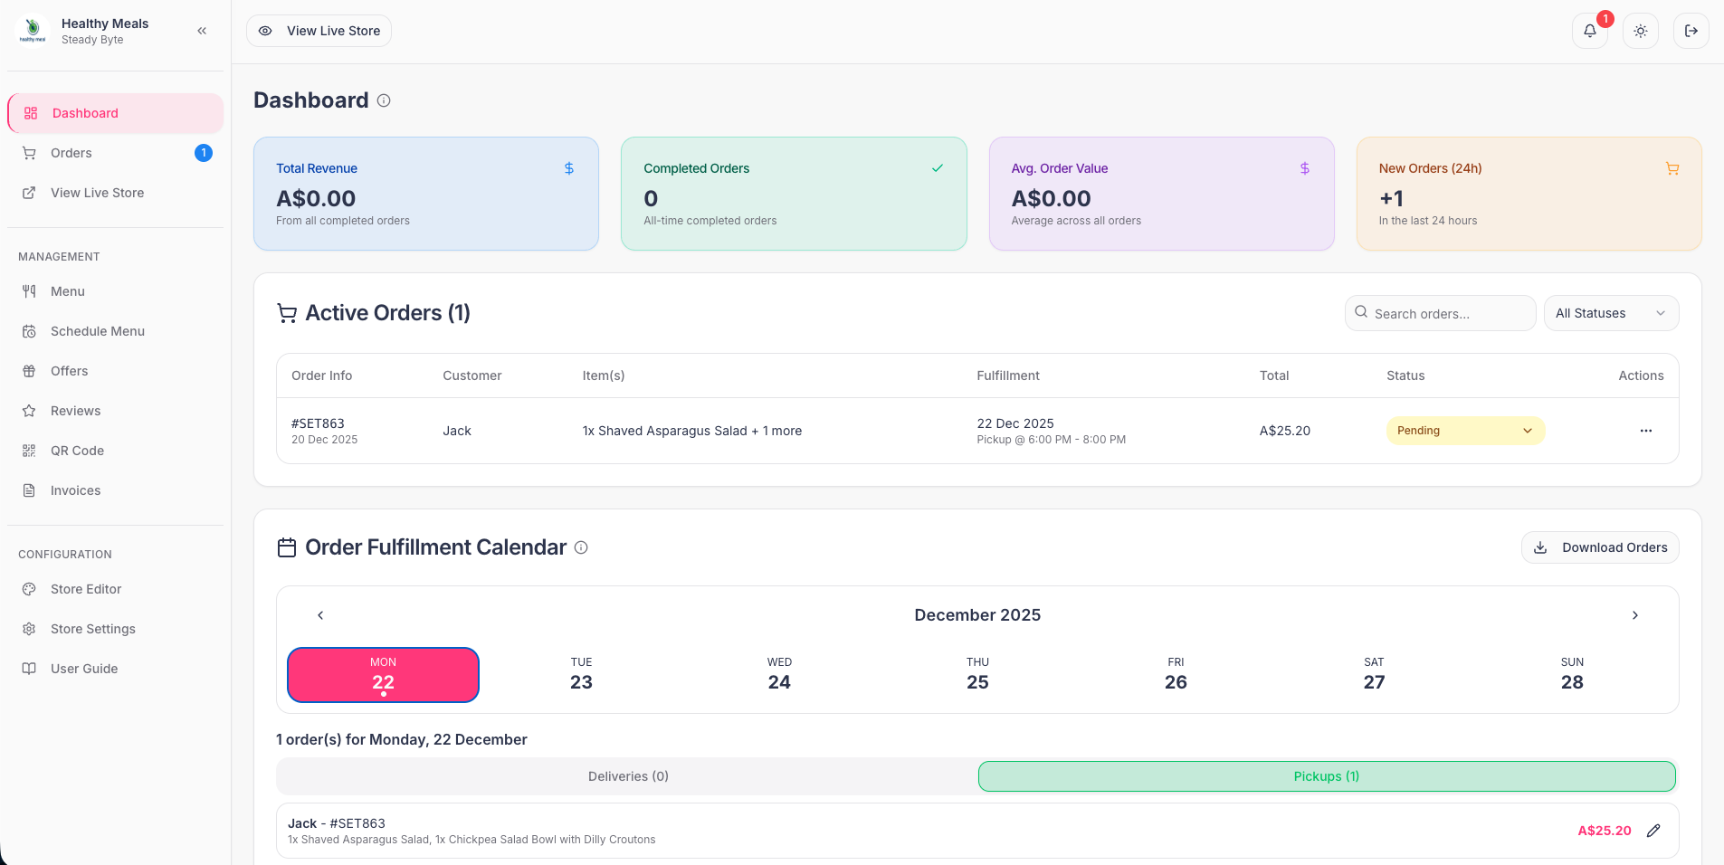Screen dimensions: 1724x865
Task: Click the Download Orders button
Action: tap(1599, 547)
